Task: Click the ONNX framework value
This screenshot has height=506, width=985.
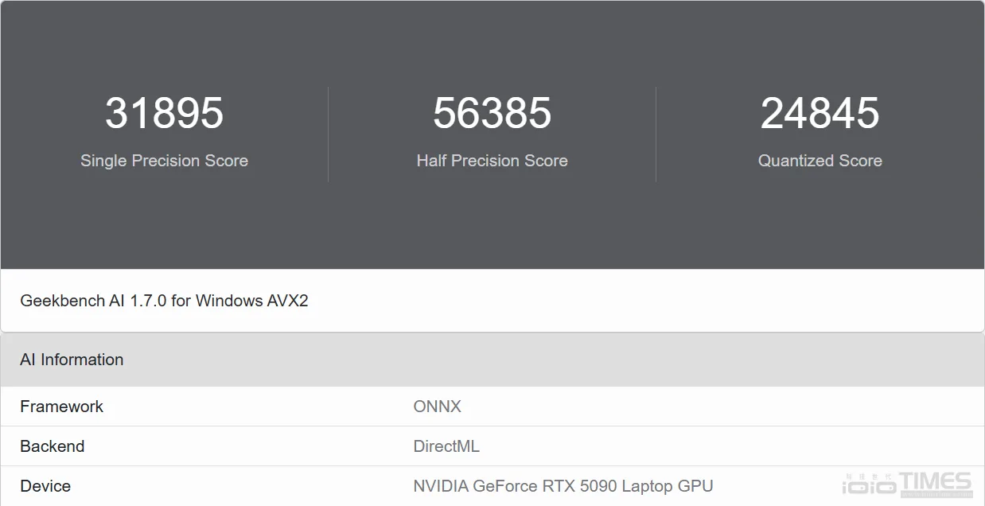Action: pos(438,407)
